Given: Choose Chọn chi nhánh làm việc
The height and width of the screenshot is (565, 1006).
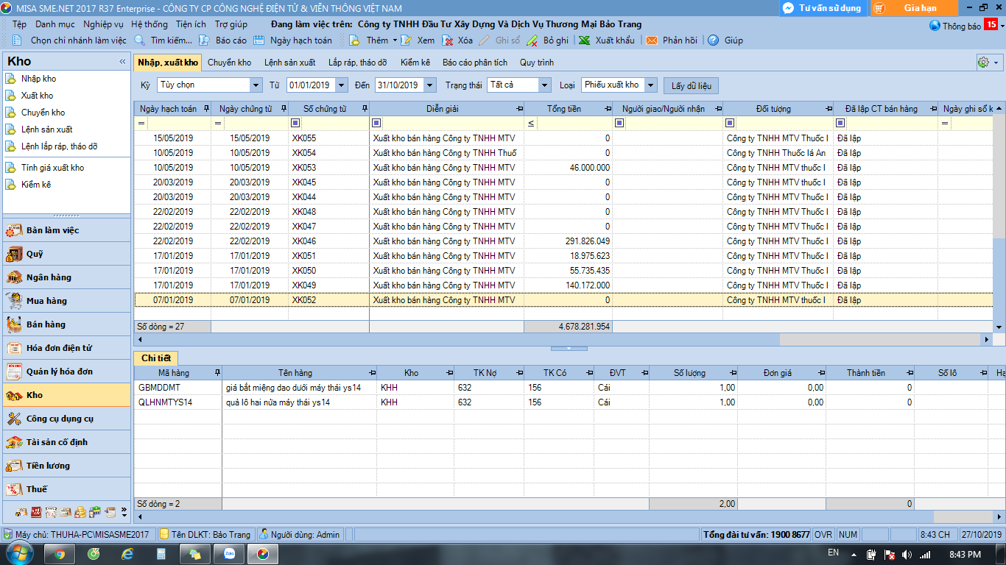Looking at the screenshot, I should (70, 40).
